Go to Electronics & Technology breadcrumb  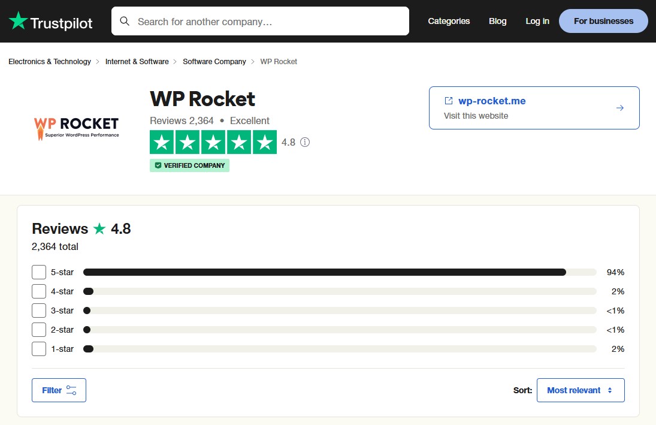[x=50, y=62]
